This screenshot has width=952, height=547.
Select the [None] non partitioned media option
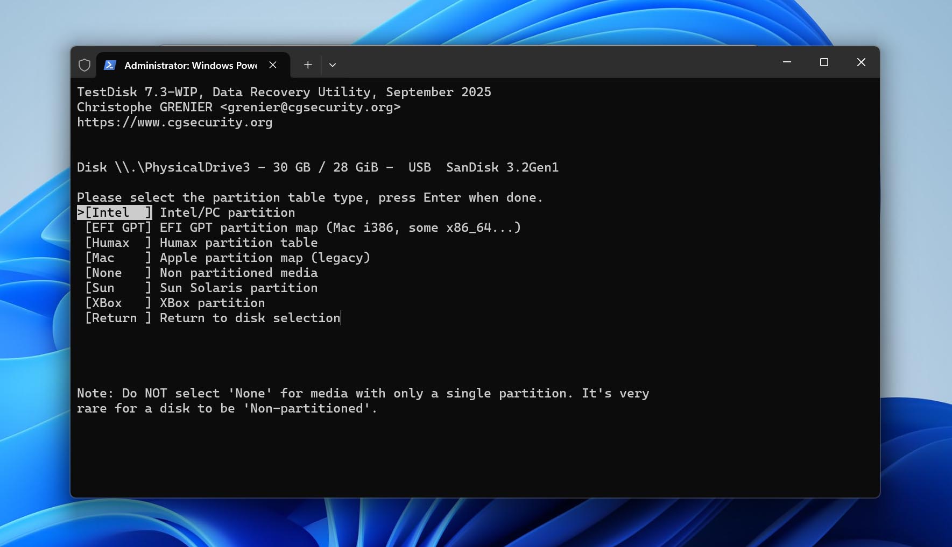(x=118, y=273)
